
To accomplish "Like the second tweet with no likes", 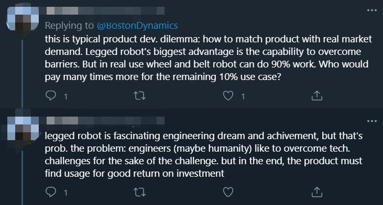I will click(x=228, y=192).
